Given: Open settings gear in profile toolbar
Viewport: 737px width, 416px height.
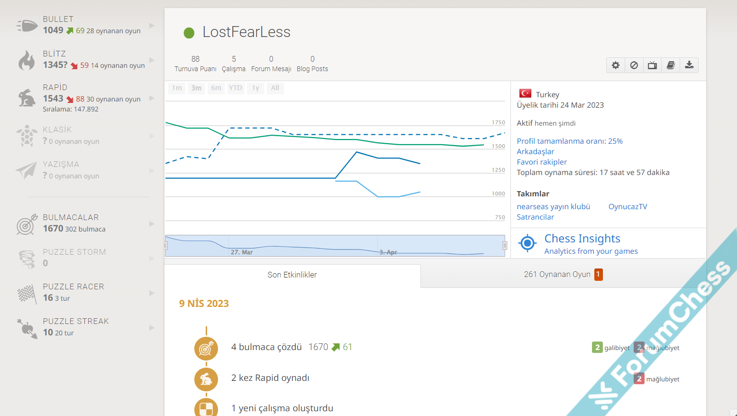Looking at the screenshot, I should click(616, 65).
